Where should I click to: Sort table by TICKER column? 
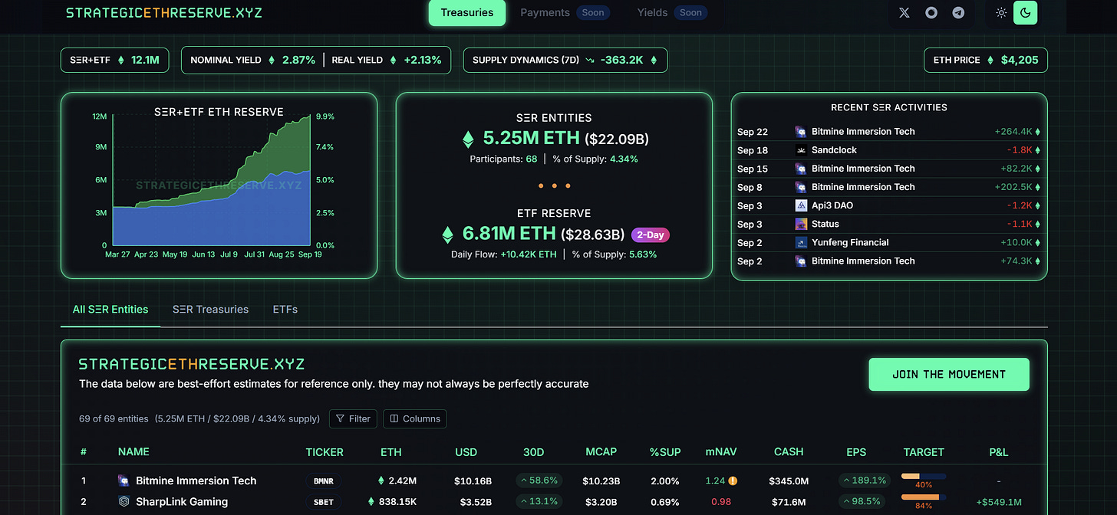[x=325, y=451]
